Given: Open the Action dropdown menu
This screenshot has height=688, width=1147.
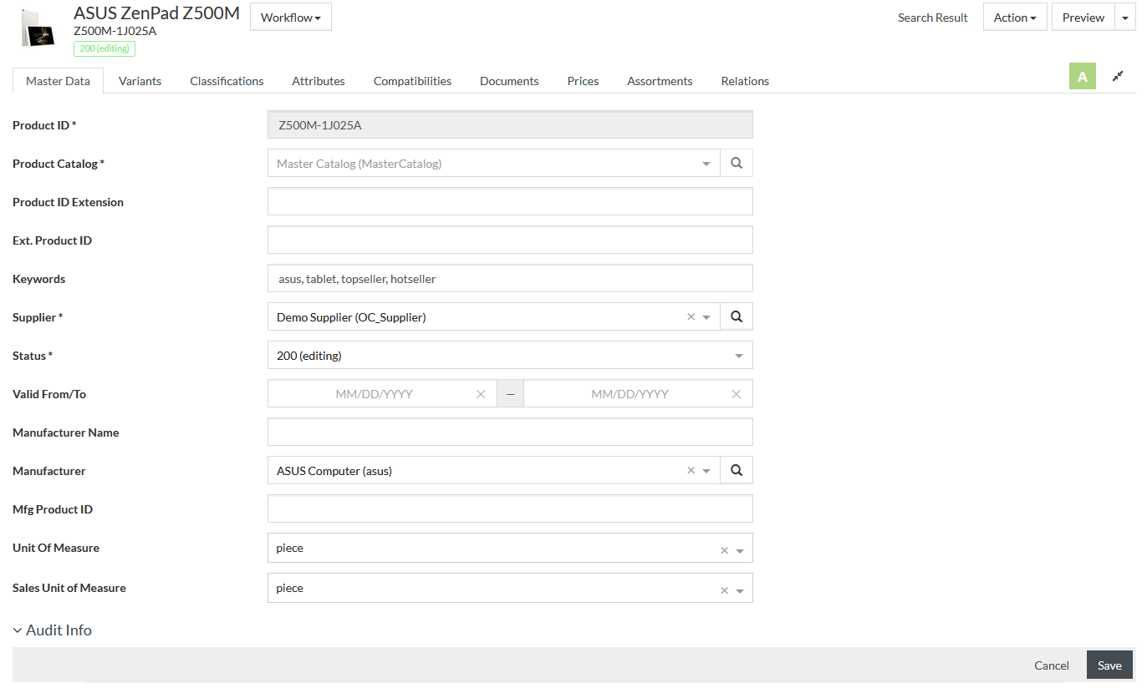Looking at the screenshot, I should tap(1015, 18).
